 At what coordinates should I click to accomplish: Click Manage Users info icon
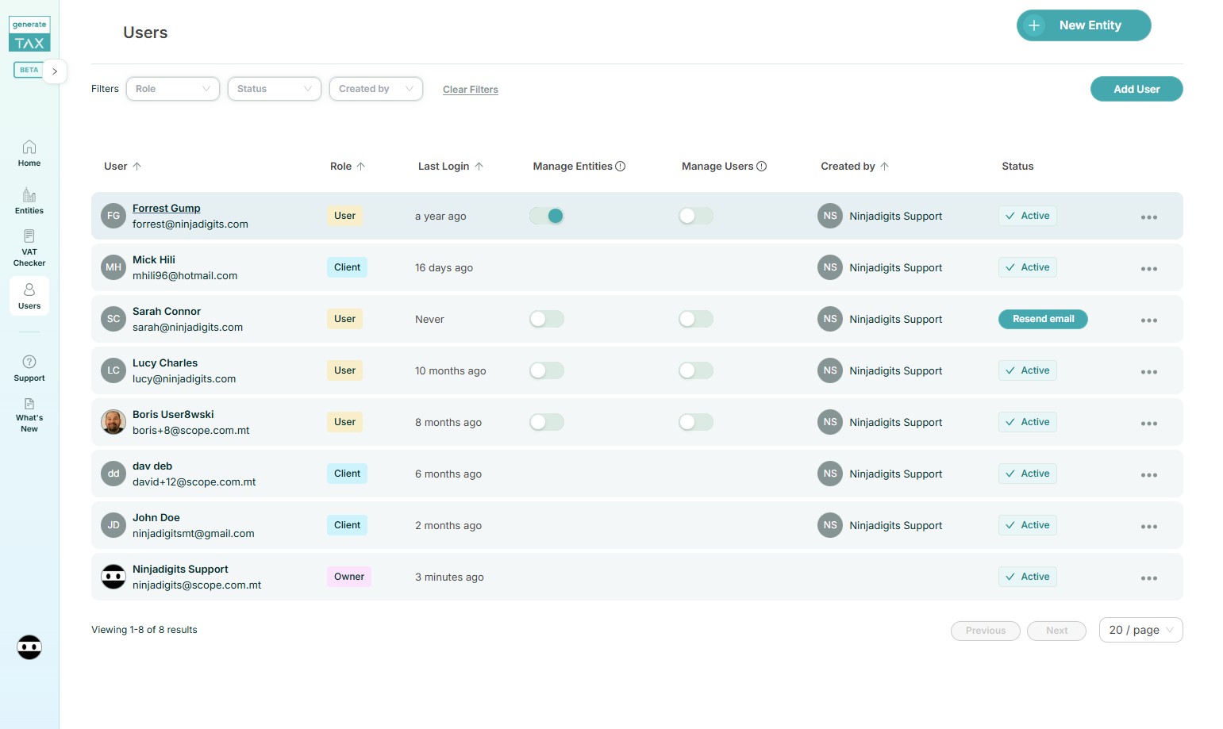[762, 167]
